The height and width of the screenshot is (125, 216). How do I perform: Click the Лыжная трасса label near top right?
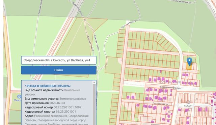click(183, 2)
